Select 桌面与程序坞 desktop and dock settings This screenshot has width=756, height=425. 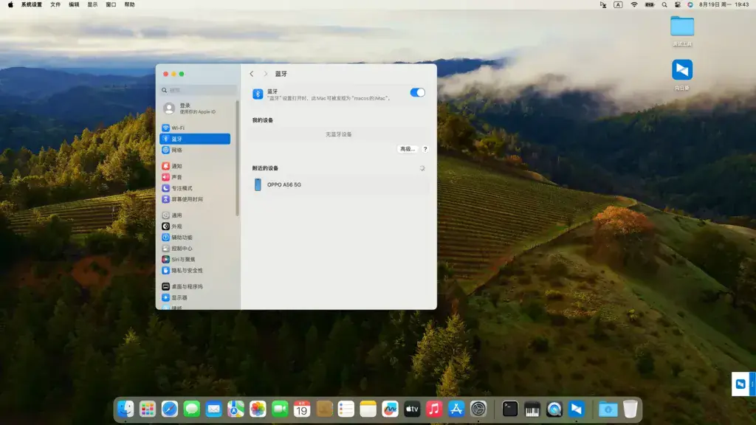point(195,286)
